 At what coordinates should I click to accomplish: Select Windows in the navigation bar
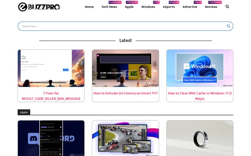148,7
